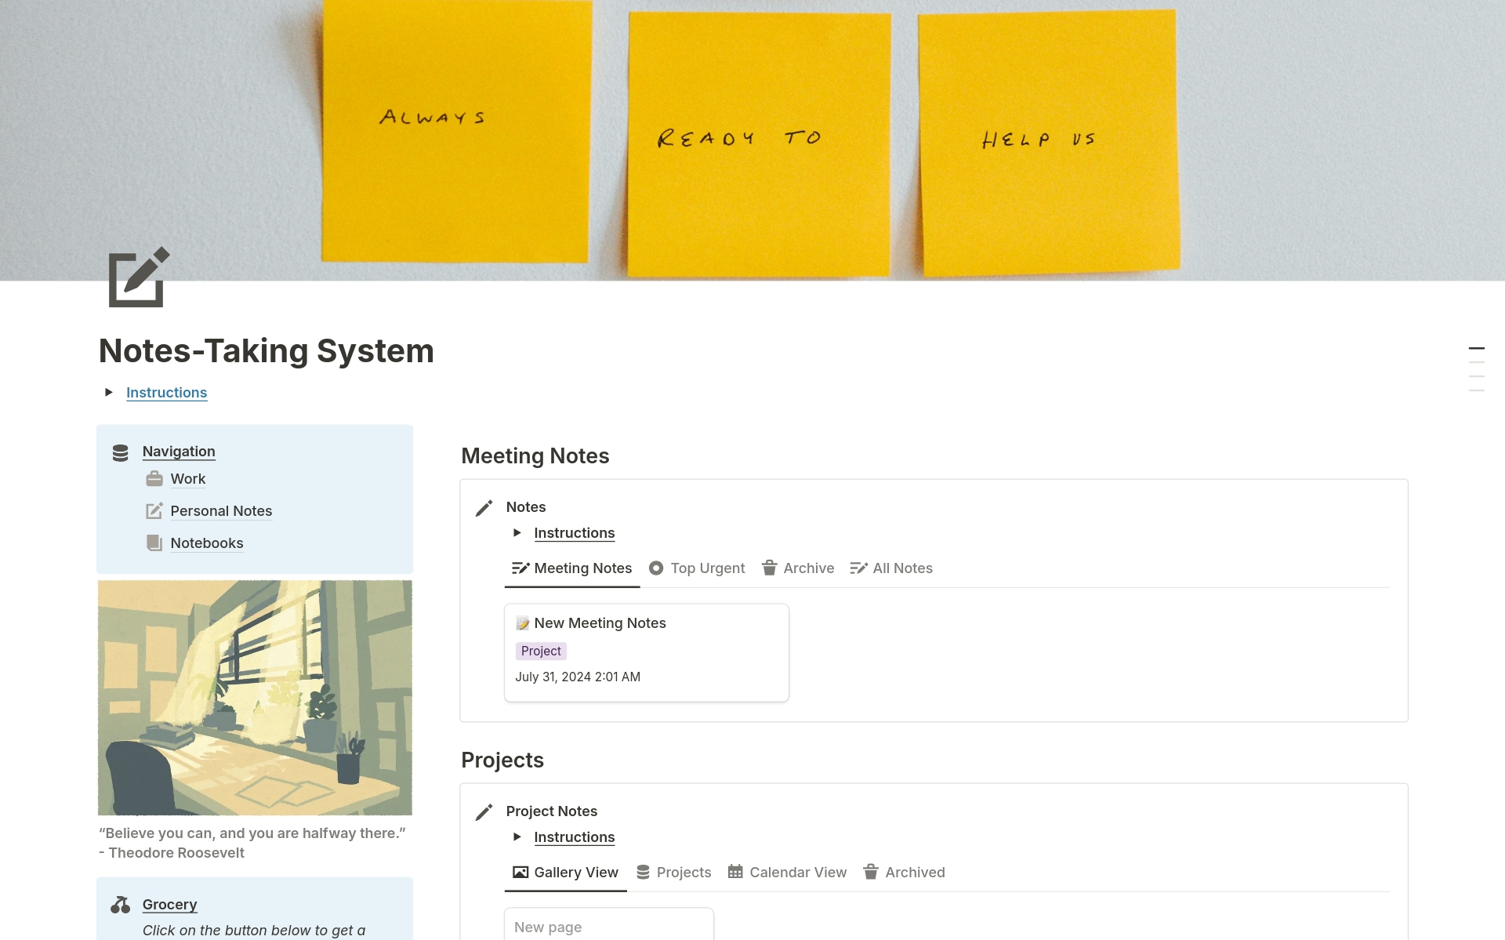Click the pencil icon beside Project Notes
The width and height of the screenshot is (1505, 940).
pyautogui.click(x=484, y=812)
